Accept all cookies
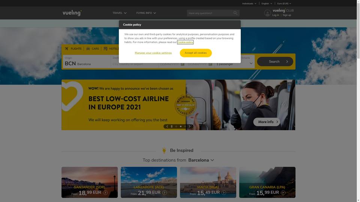 point(196,53)
